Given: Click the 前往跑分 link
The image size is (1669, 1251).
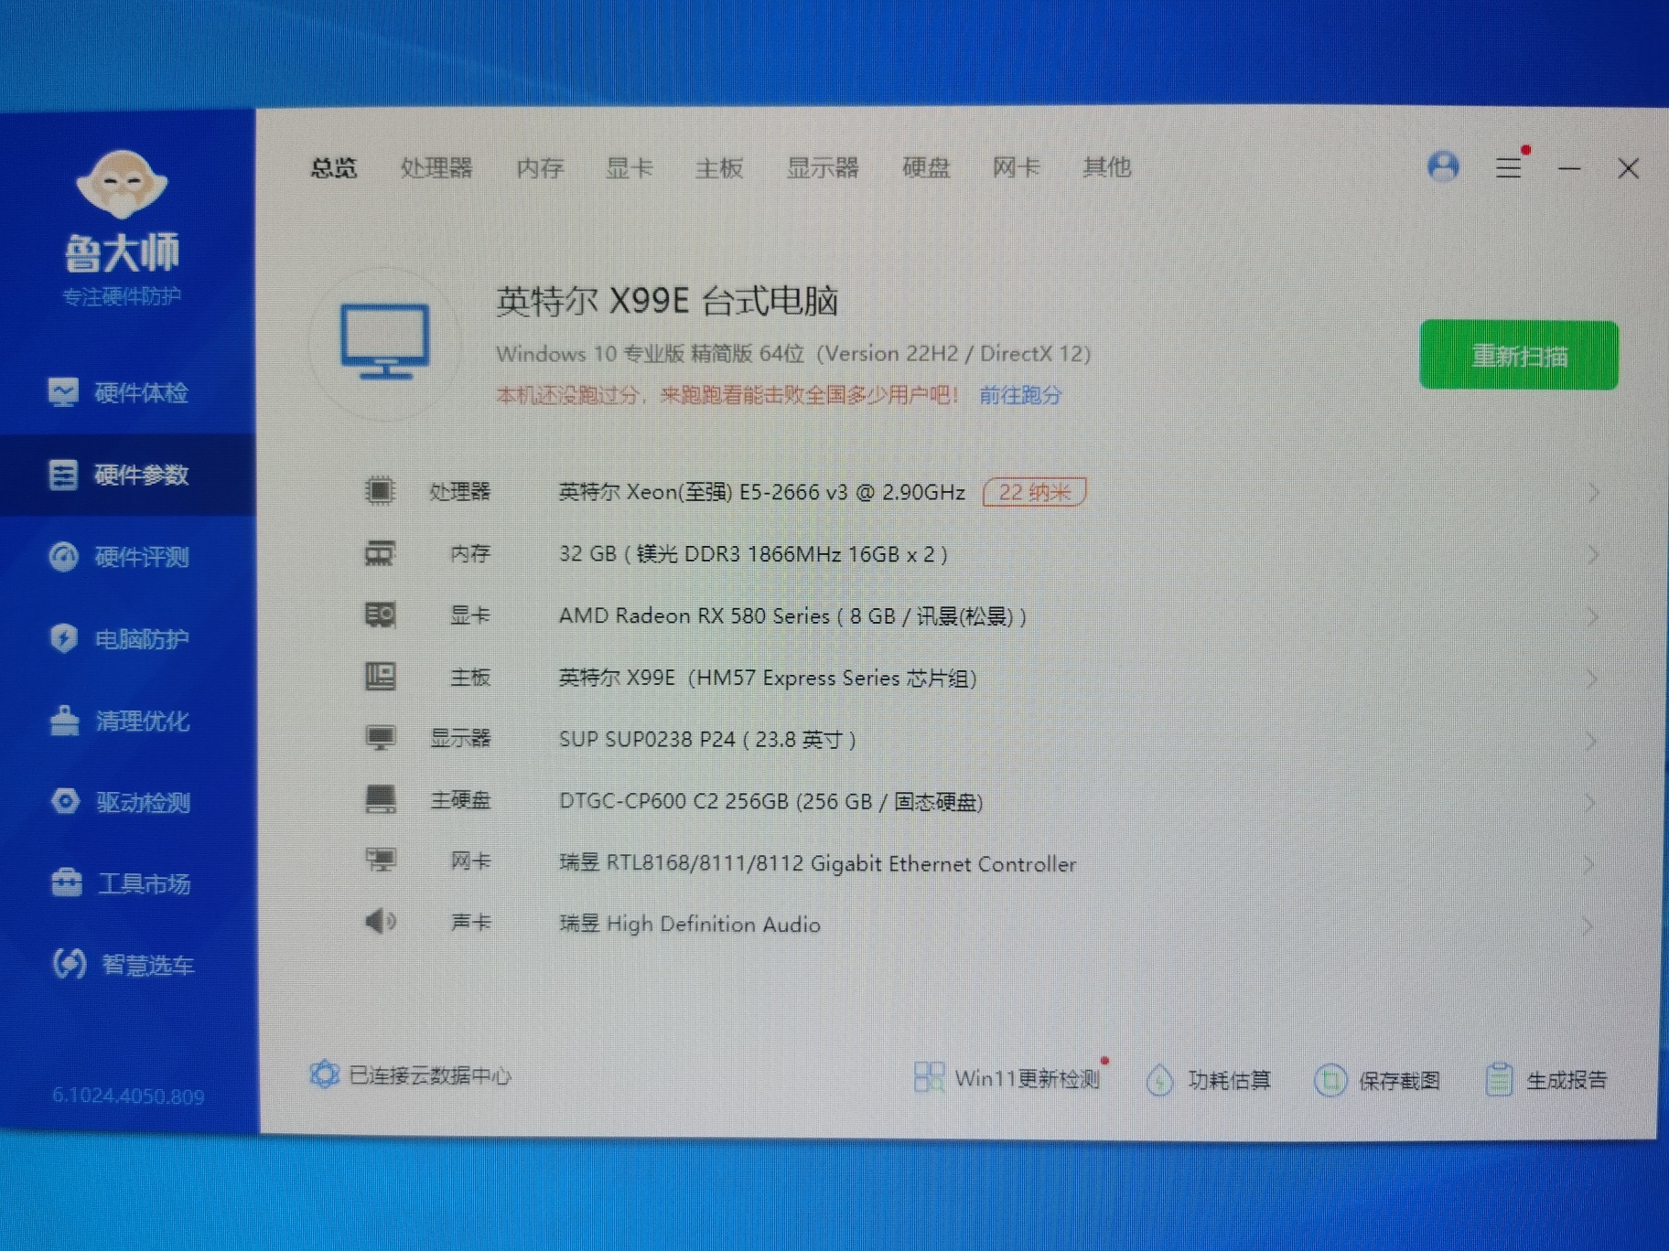Looking at the screenshot, I should (1020, 395).
